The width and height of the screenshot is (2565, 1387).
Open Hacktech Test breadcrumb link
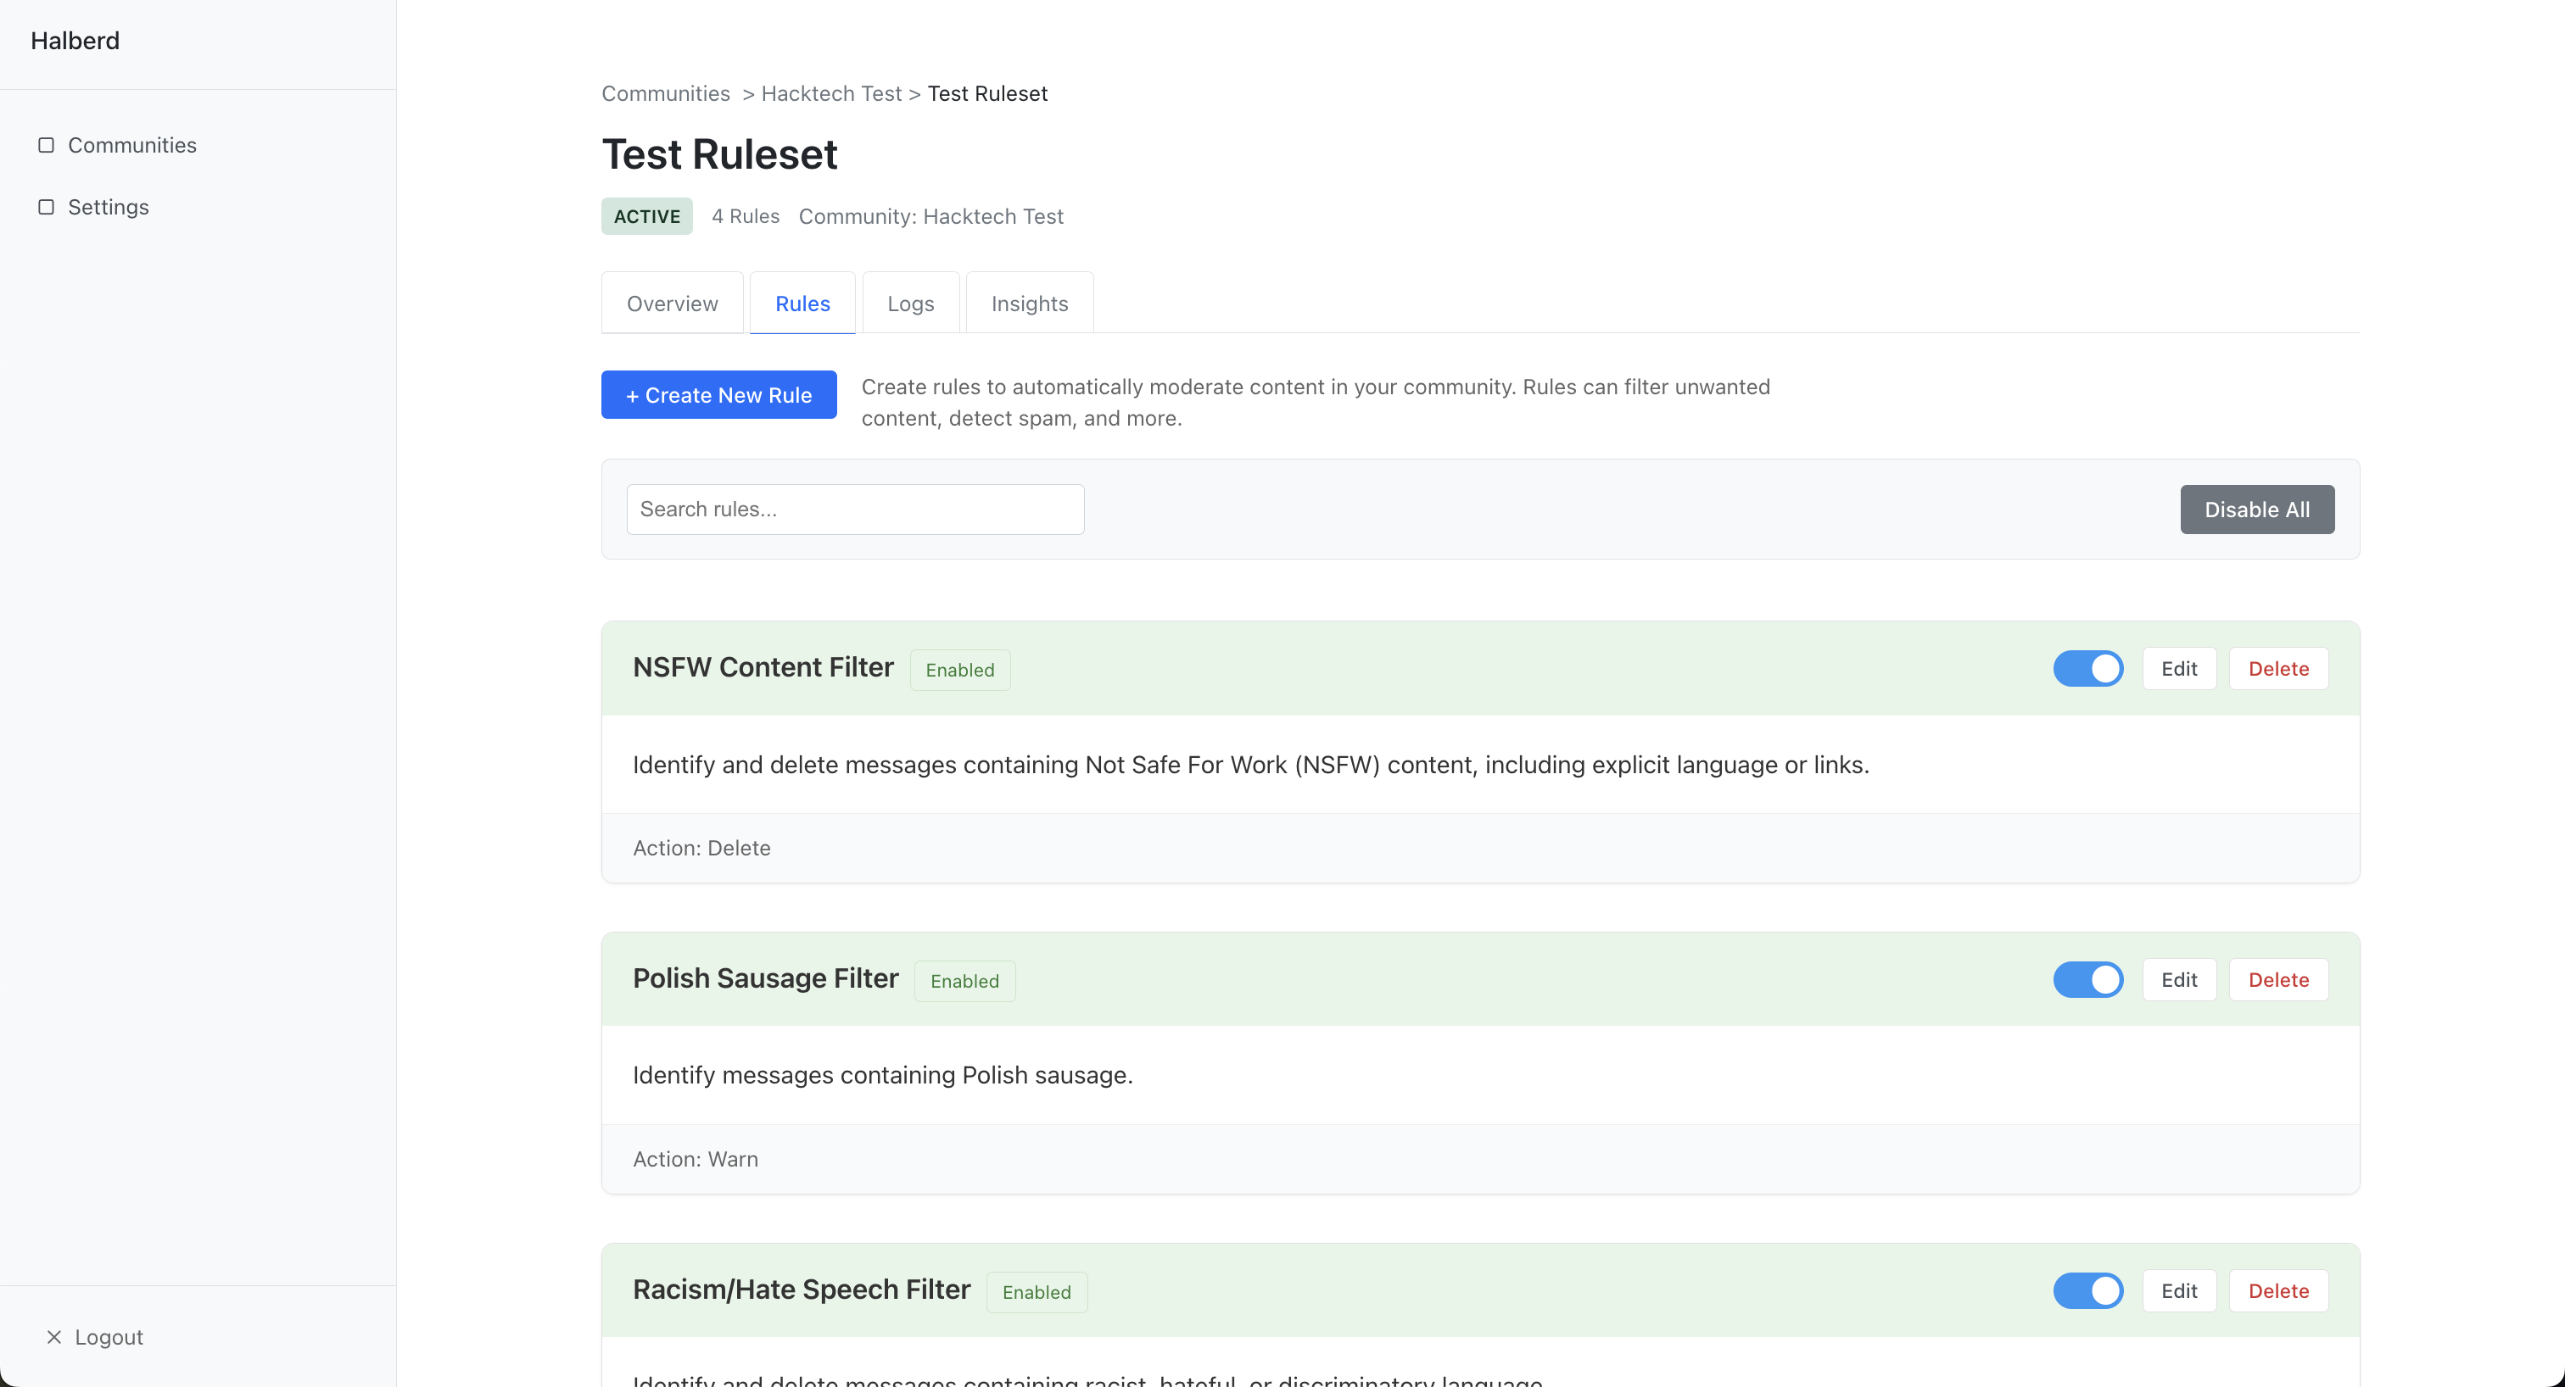tap(830, 93)
